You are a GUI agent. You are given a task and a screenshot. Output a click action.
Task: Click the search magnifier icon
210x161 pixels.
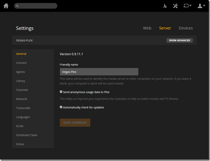pyautogui.click(x=17, y=6)
